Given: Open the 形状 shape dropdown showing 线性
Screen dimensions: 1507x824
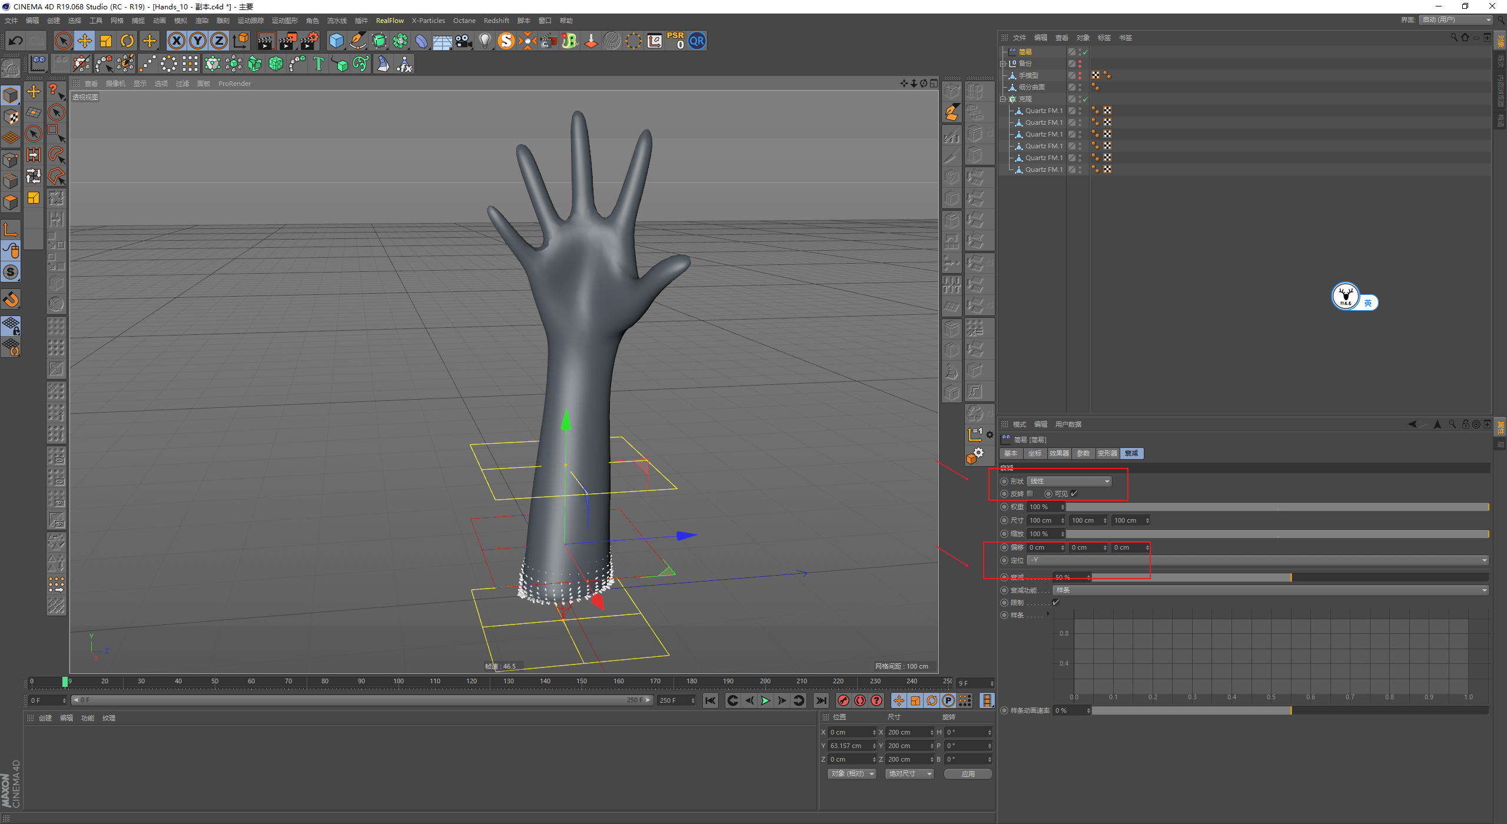Looking at the screenshot, I should pyautogui.click(x=1069, y=481).
